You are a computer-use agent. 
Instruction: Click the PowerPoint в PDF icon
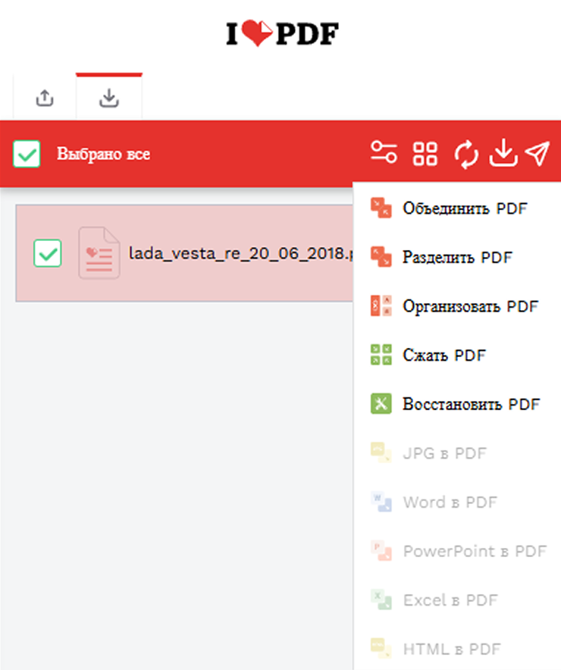pos(381,550)
